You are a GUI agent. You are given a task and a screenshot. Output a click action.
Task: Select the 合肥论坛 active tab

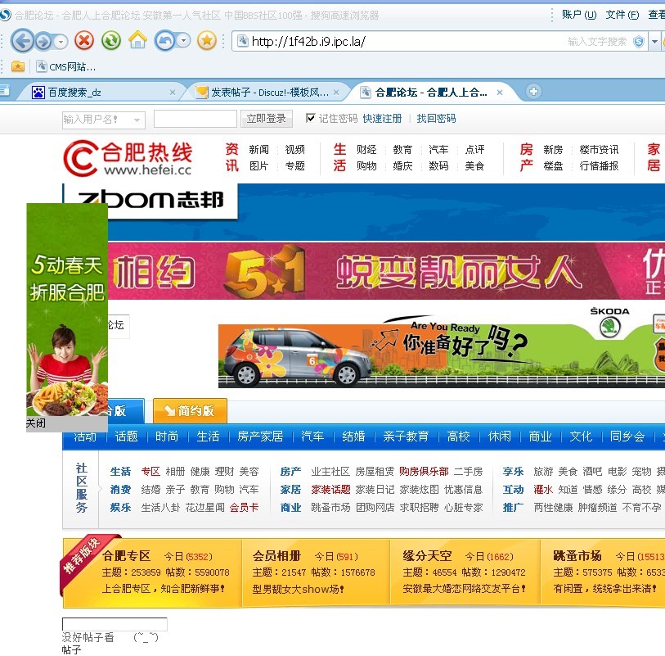pos(431,93)
